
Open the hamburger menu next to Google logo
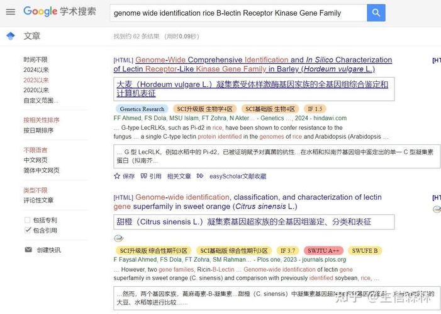click(x=10, y=12)
